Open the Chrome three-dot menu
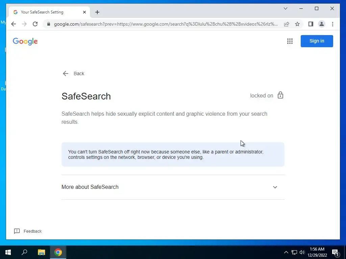346x259 pixels. click(x=332, y=24)
